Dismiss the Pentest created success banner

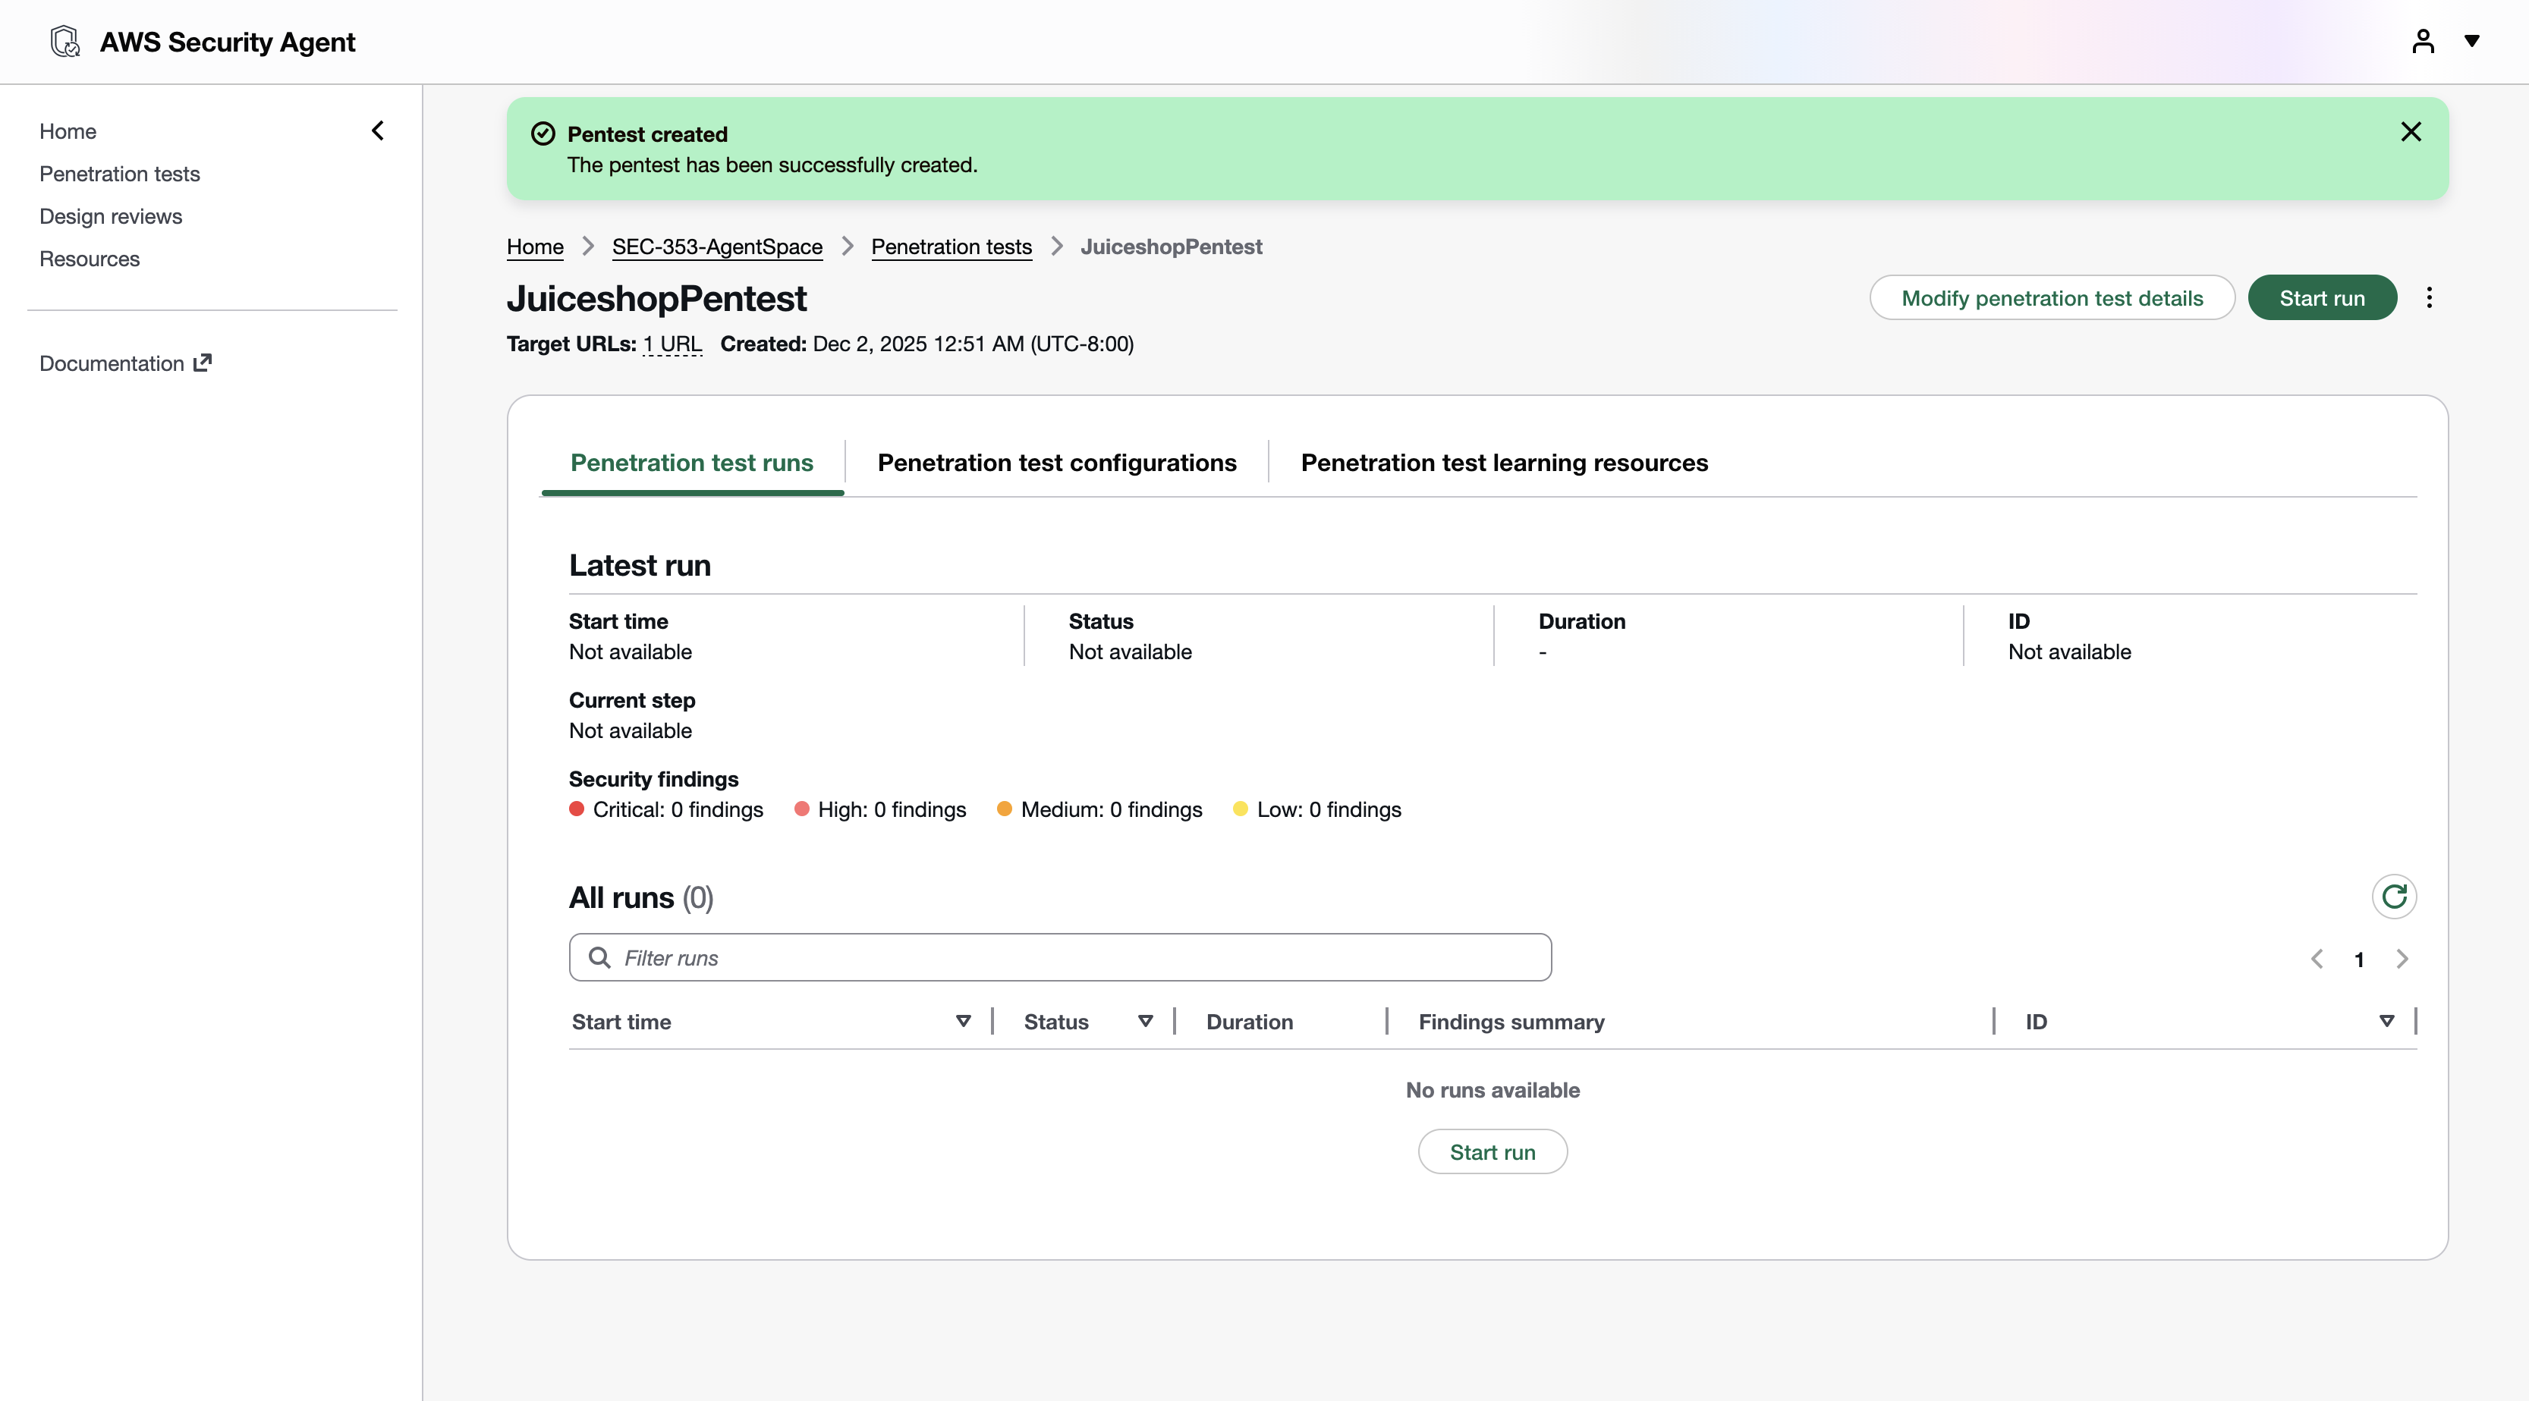[x=2410, y=131]
